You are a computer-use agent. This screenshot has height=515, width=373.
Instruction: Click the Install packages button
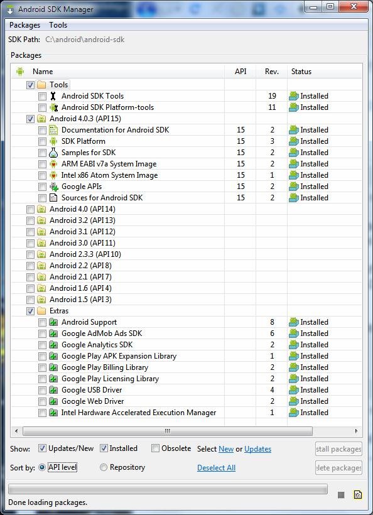pyautogui.click(x=338, y=448)
